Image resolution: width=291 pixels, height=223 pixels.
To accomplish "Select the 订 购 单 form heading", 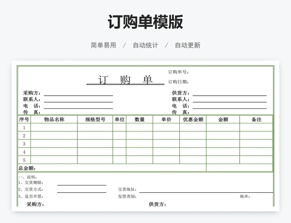I will pyautogui.click(x=125, y=80).
